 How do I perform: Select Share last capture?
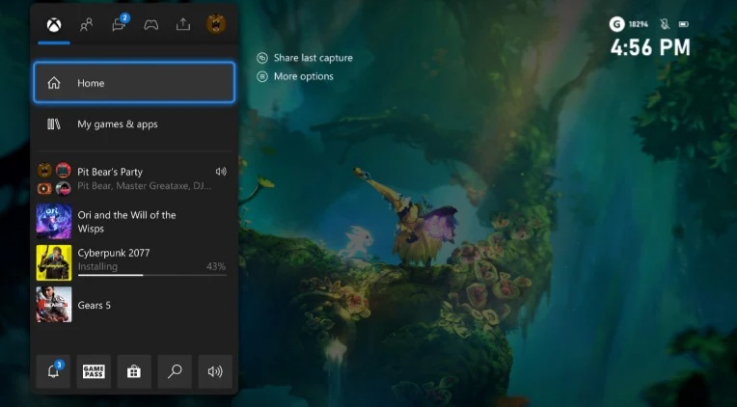313,58
